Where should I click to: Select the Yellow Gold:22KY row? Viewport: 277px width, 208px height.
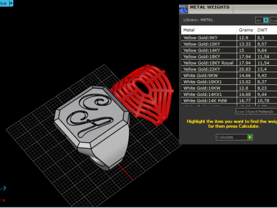point(229,69)
